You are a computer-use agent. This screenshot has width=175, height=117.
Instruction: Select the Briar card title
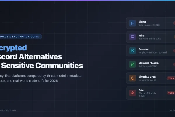click(x=141, y=90)
